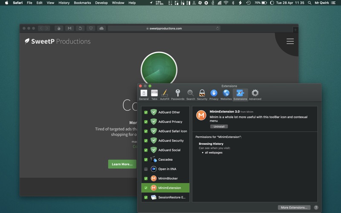The image size is (341, 213).
Task: Uncheck the Cascadea extension checkbox
Action: point(146,160)
